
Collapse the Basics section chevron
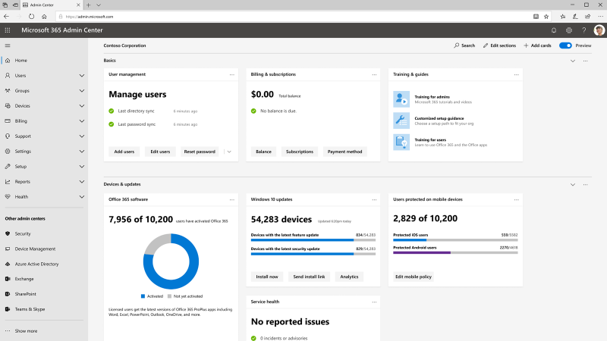pos(573,61)
